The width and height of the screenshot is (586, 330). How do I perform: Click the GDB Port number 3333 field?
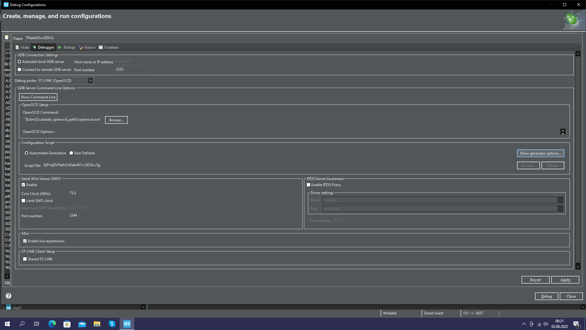coord(132,70)
